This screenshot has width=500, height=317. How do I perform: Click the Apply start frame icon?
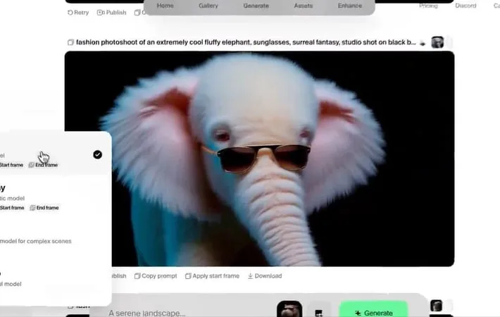tap(189, 276)
